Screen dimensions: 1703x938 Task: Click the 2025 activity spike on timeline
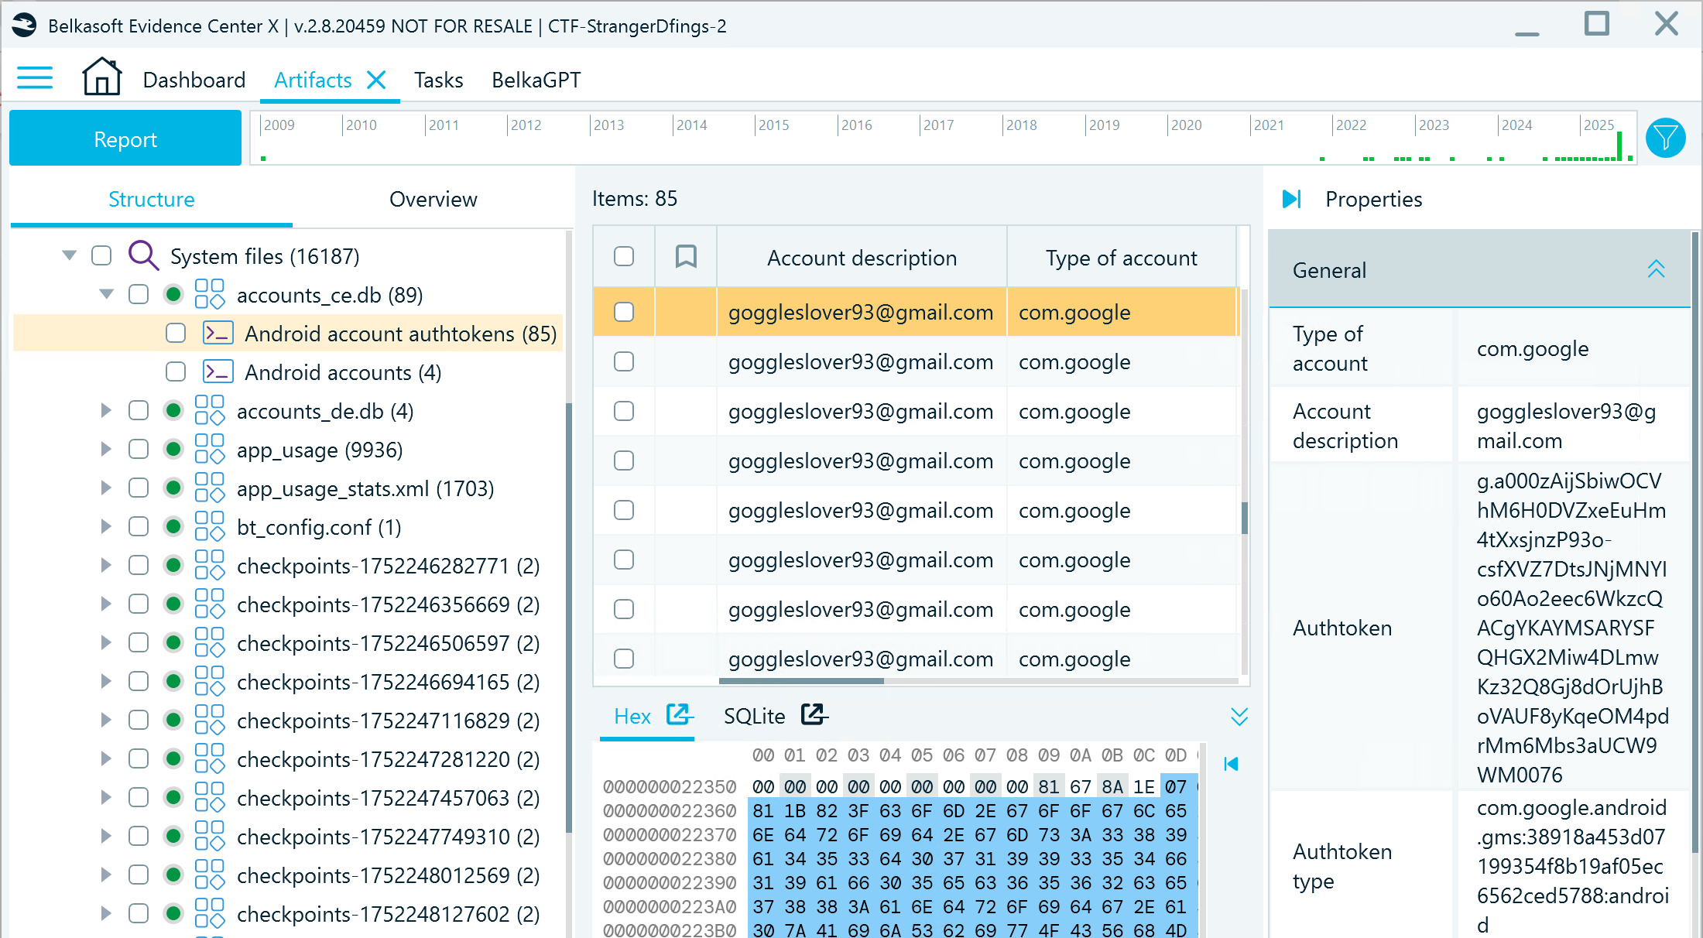[x=1619, y=145]
